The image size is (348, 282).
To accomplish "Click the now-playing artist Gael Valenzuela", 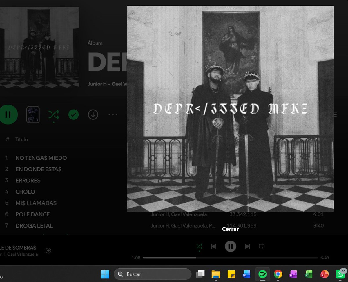I will coord(22,254).
